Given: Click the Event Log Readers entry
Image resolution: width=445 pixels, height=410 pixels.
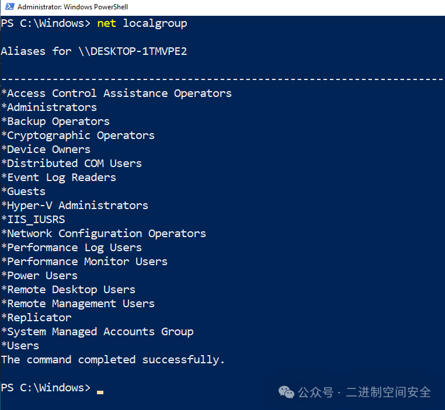Looking at the screenshot, I should click(x=59, y=178).
